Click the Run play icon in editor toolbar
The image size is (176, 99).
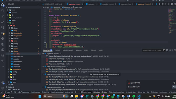(x=159, y=4)
